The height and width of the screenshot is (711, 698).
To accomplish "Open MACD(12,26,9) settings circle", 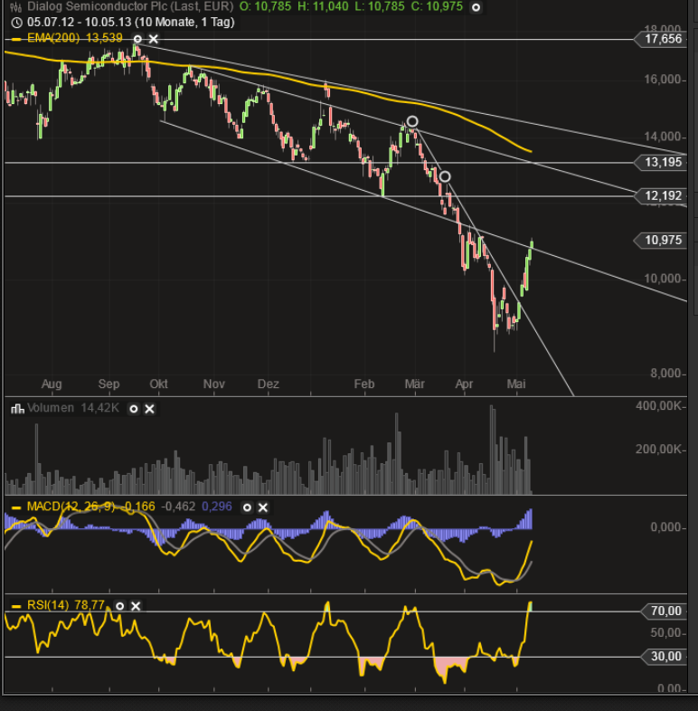I will (247, 507).
